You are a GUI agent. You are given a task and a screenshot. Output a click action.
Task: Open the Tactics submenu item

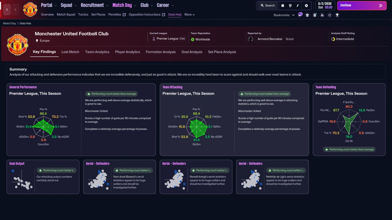point(83,14)
